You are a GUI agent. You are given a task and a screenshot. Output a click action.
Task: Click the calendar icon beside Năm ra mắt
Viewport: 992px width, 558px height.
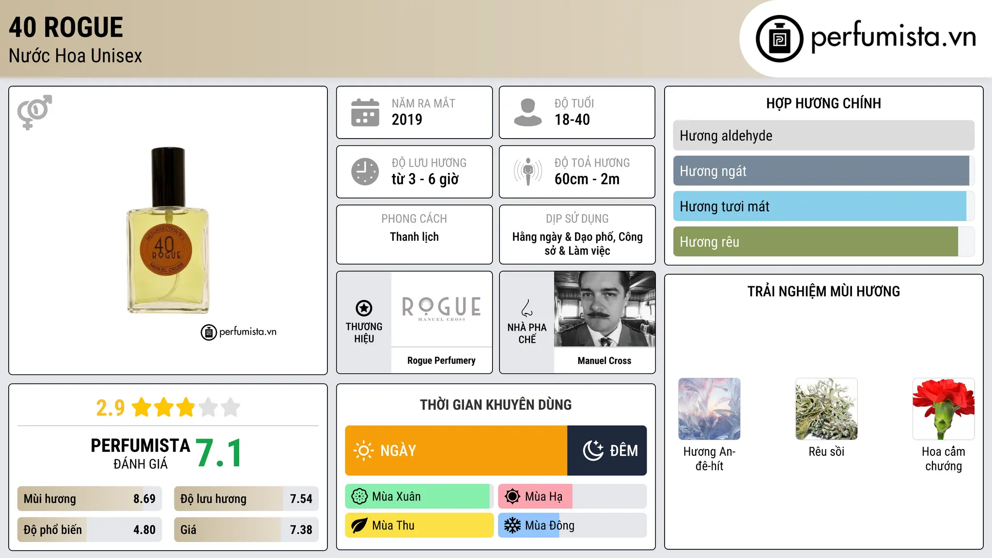[365, 112]
